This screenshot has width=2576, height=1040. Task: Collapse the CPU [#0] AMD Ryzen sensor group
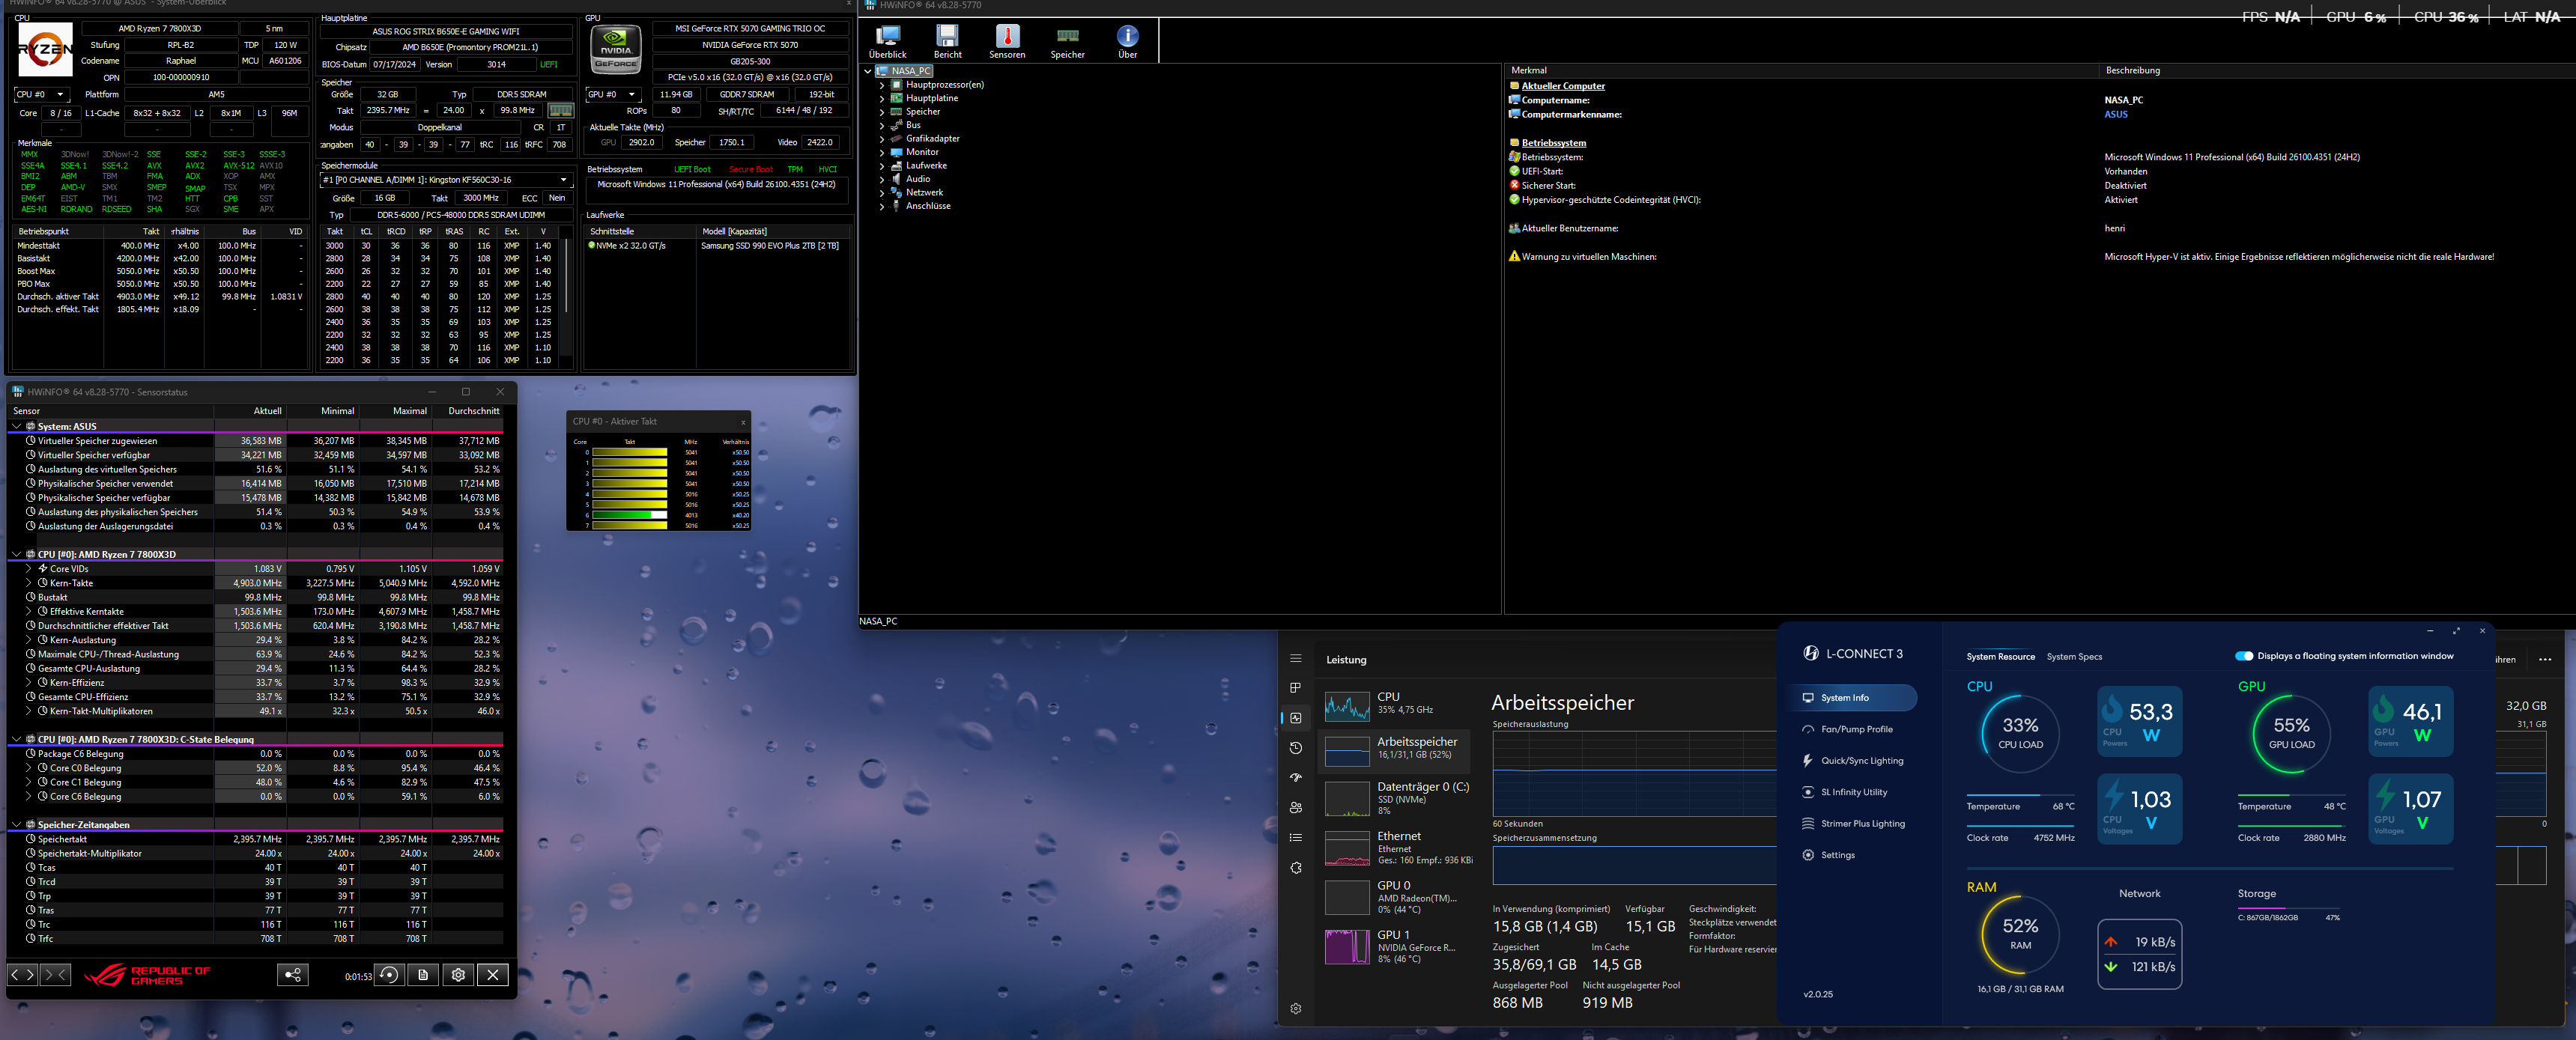tap(16, 554)
